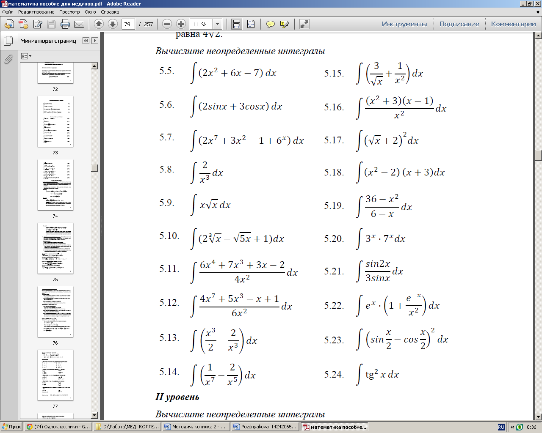
Task: Click exercise number 5.24 in document
Action: coord(334,374)
